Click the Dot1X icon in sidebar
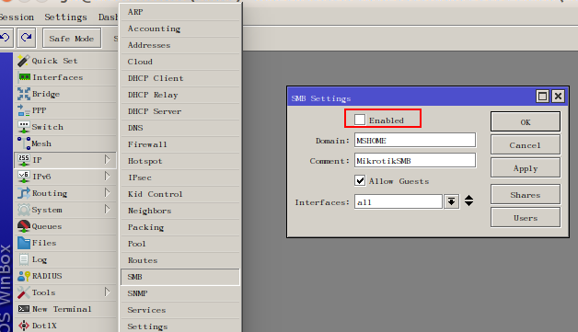The width and height of the screenshot is (578, 332). point(24,326)
